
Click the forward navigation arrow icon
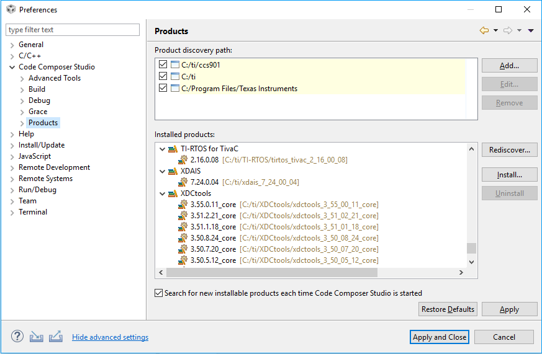508,30
